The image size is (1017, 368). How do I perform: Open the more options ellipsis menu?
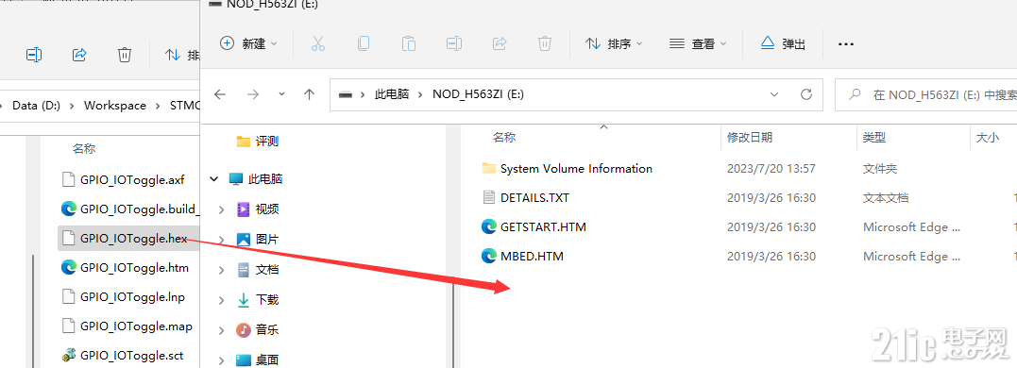(846, 43)
